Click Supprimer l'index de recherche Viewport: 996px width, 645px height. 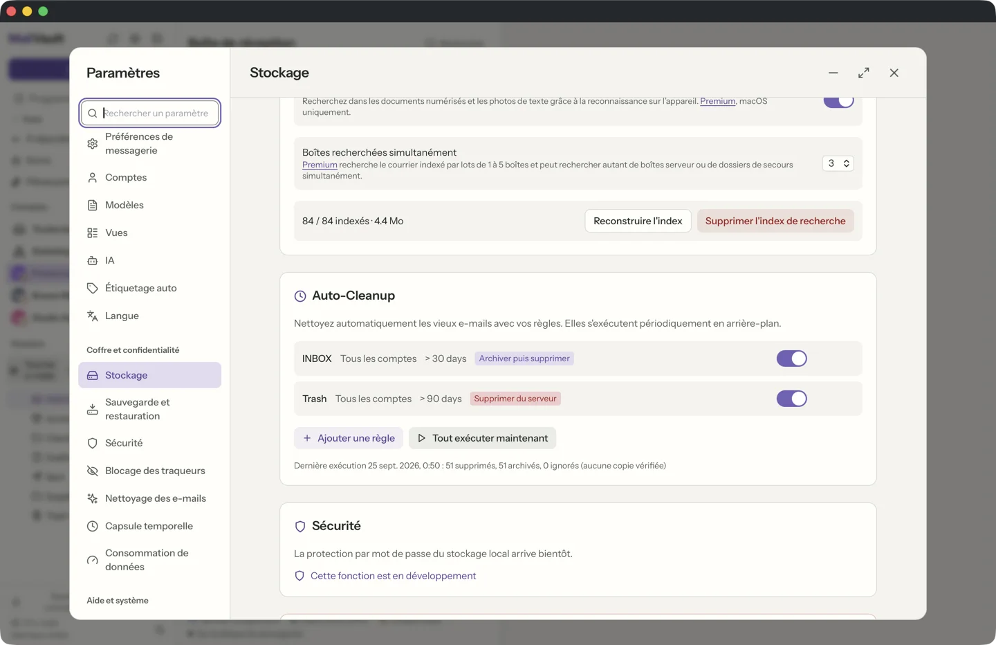click(x=775, y=221)
